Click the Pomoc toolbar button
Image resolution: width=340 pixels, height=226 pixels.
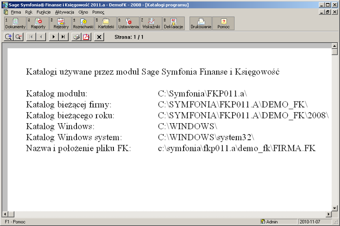coord(223,23)
